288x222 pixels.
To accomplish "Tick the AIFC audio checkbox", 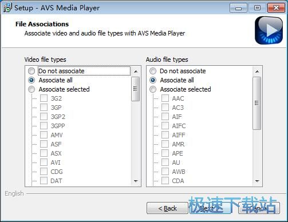I will [165, 126].
